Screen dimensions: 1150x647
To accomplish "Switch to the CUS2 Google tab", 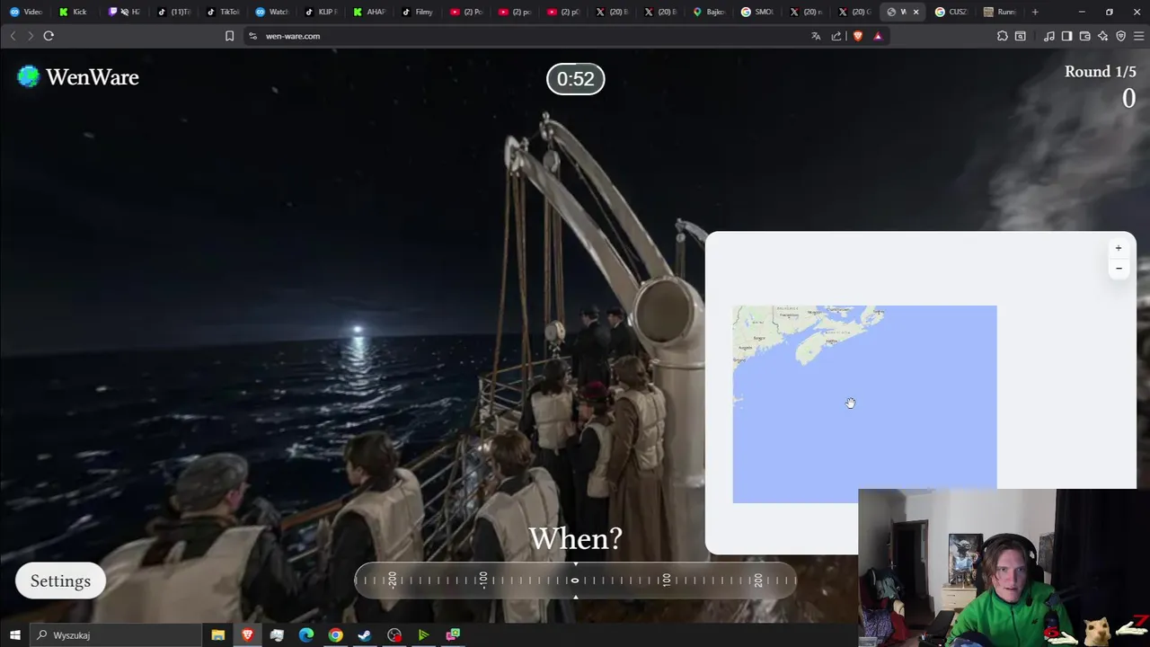I will 951,12.
